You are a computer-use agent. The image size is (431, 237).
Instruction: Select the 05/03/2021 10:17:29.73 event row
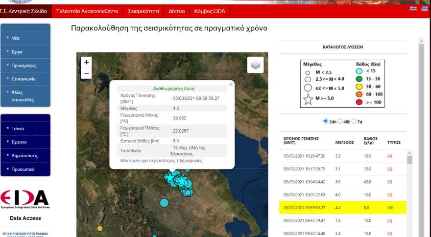point(342,169)
